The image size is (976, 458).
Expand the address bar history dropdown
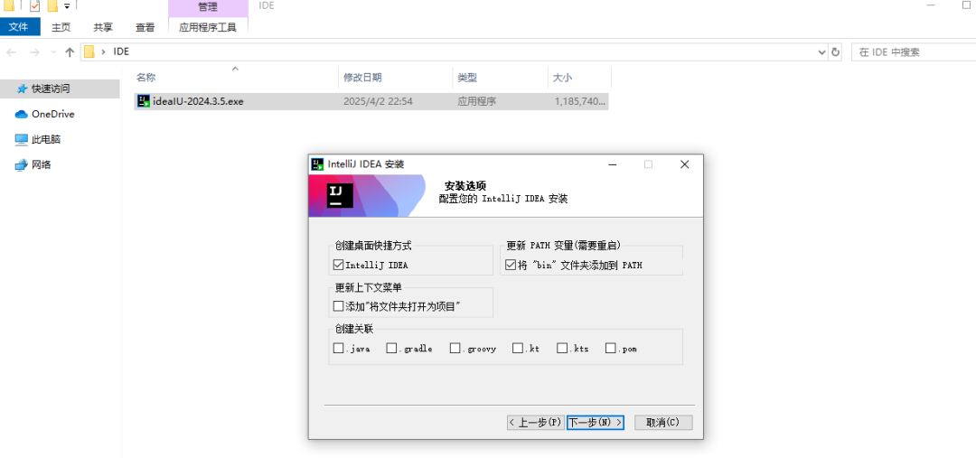click(821, 52)
